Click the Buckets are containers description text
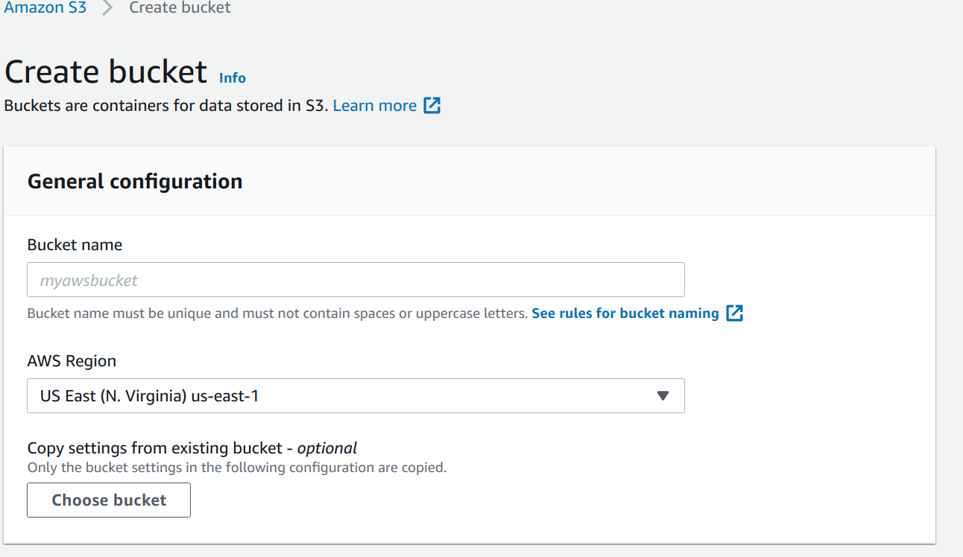The width and height of the screenshot is (963, 557). click(x=165, y=106)
